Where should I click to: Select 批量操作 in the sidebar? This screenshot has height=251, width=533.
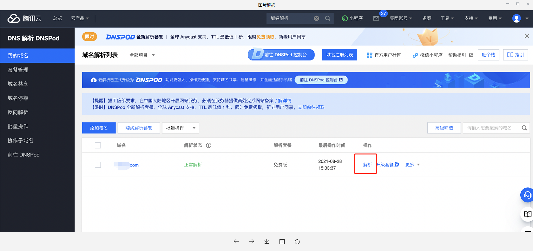pos(37,126)
